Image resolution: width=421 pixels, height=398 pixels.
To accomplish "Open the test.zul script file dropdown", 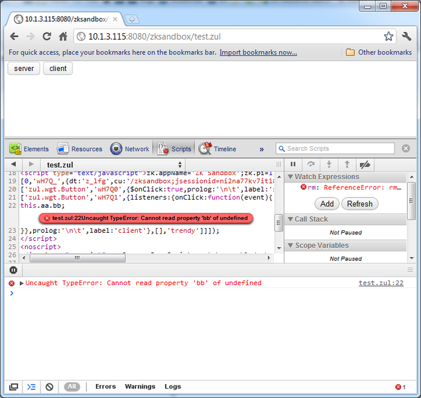I will pyautogui.click(x=113, y=165).
